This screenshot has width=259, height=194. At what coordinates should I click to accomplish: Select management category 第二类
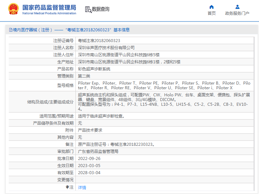point(84,76)
